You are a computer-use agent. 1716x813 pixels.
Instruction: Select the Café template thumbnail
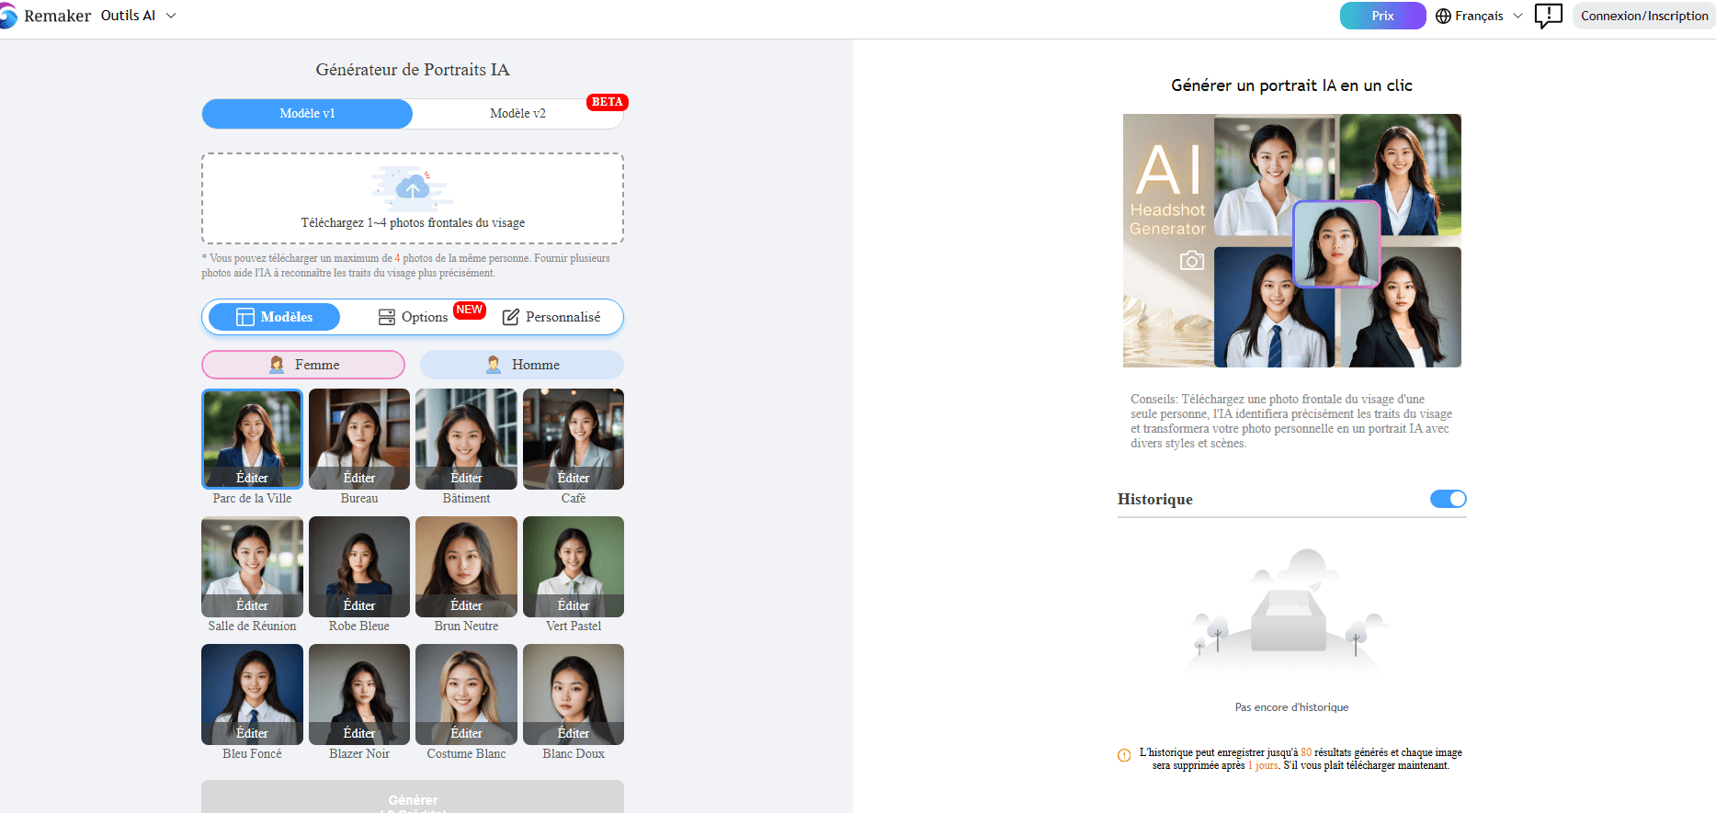click(x=574, y=439)
